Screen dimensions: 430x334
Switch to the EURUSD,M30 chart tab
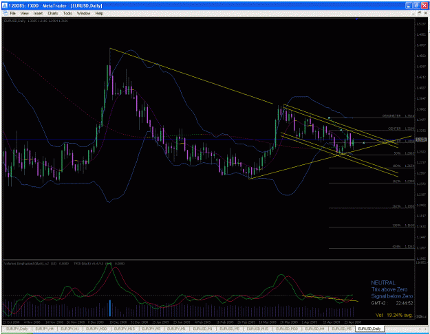pos(287,329)
